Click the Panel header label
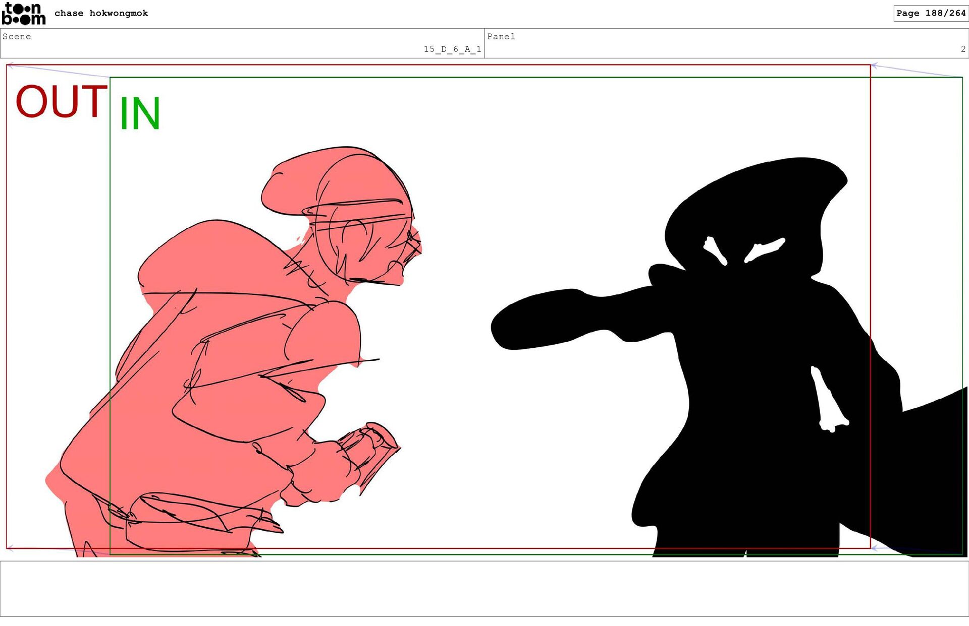The width and height of the screenshot is (969, 626). coord(501,36)
